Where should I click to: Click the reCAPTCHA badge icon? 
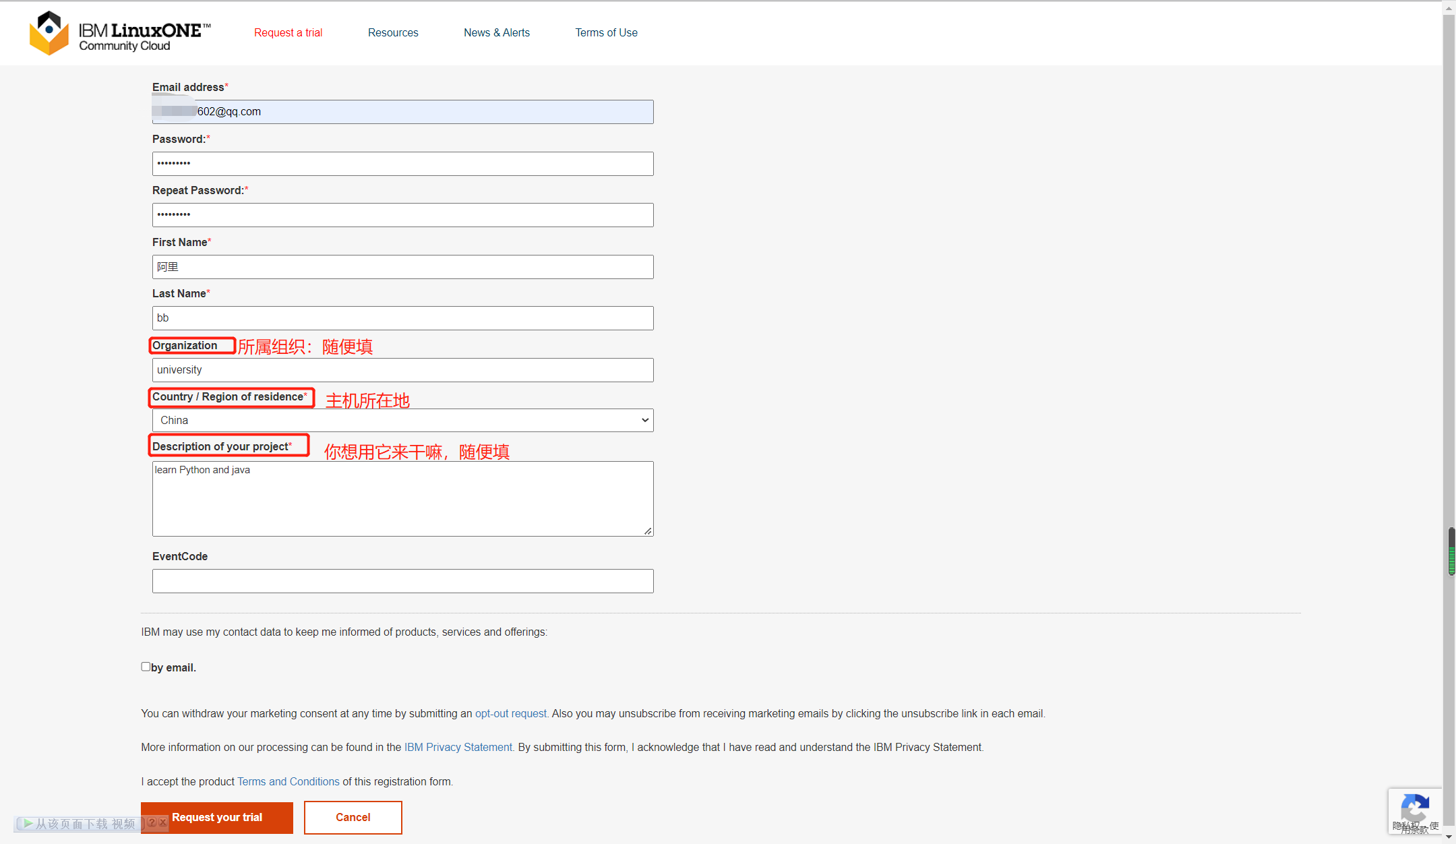click(1414, 806)
